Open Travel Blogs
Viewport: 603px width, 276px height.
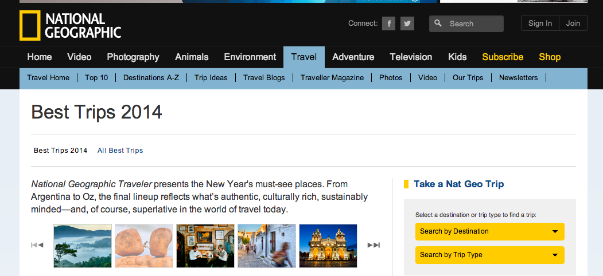tap(264, 77)
